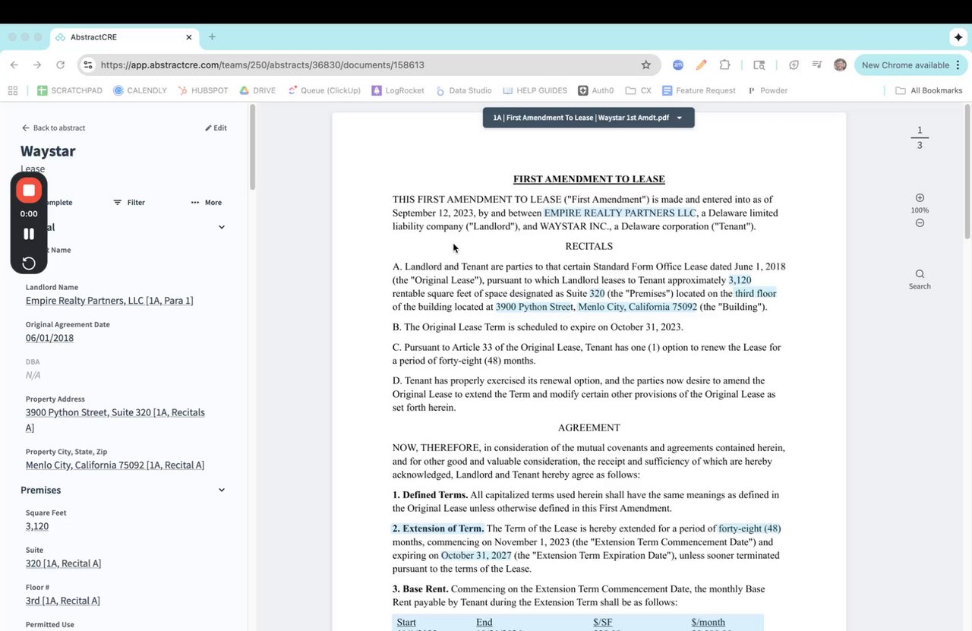Open the Extensions puzzle icon
Screen dimensions: 972x631
pos(724,65)
